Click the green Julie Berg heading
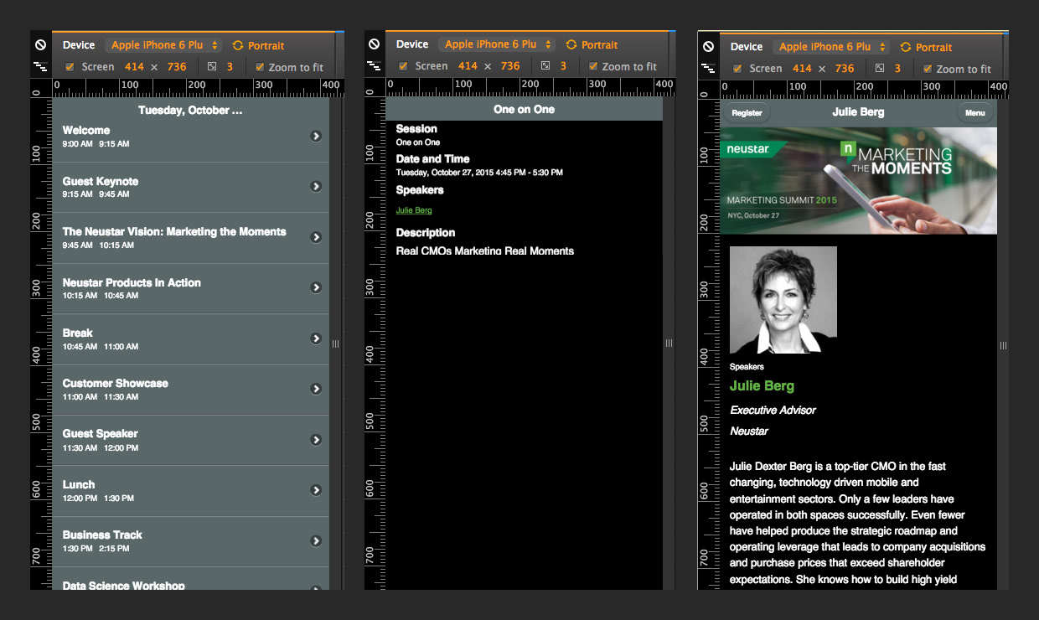 tap(762, 385)
